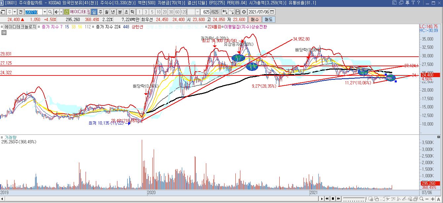
Task: Click the 매도 sell button
Action: click(x=269, y=20)
